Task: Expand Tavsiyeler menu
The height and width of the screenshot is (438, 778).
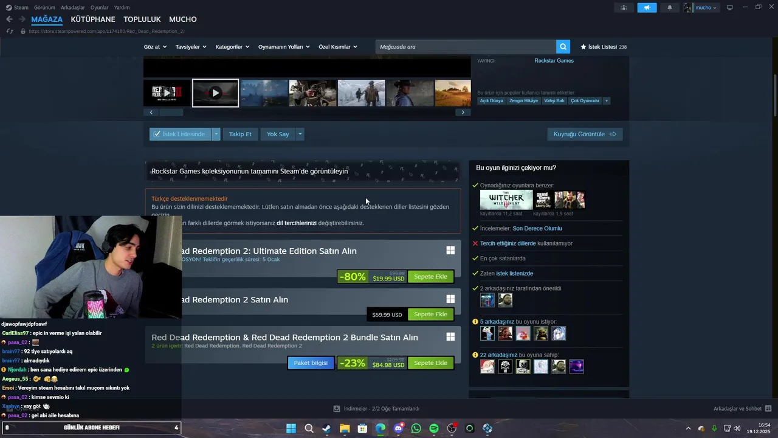Action: [x=191, y=47]
